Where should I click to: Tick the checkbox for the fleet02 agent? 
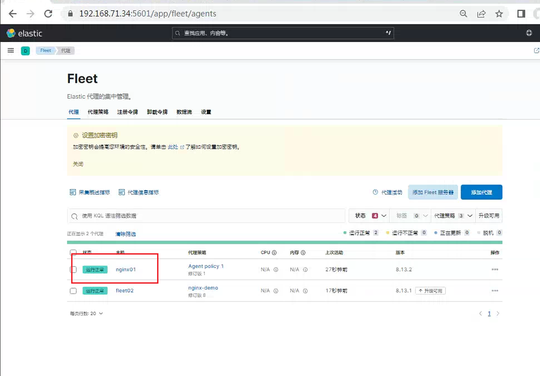[73, 291]
